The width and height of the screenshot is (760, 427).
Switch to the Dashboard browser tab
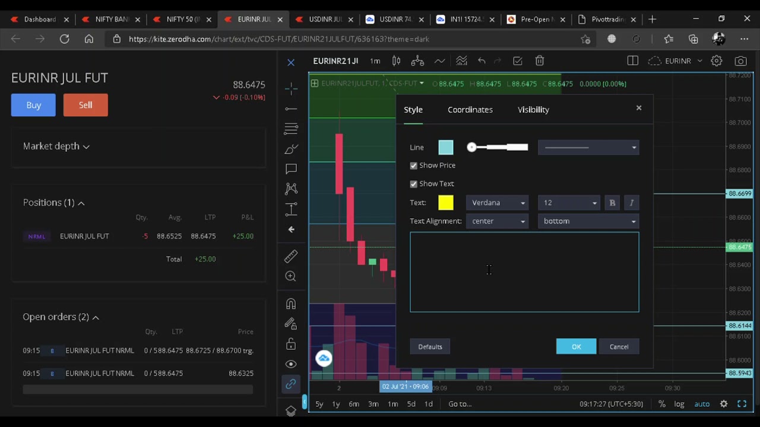40,20
